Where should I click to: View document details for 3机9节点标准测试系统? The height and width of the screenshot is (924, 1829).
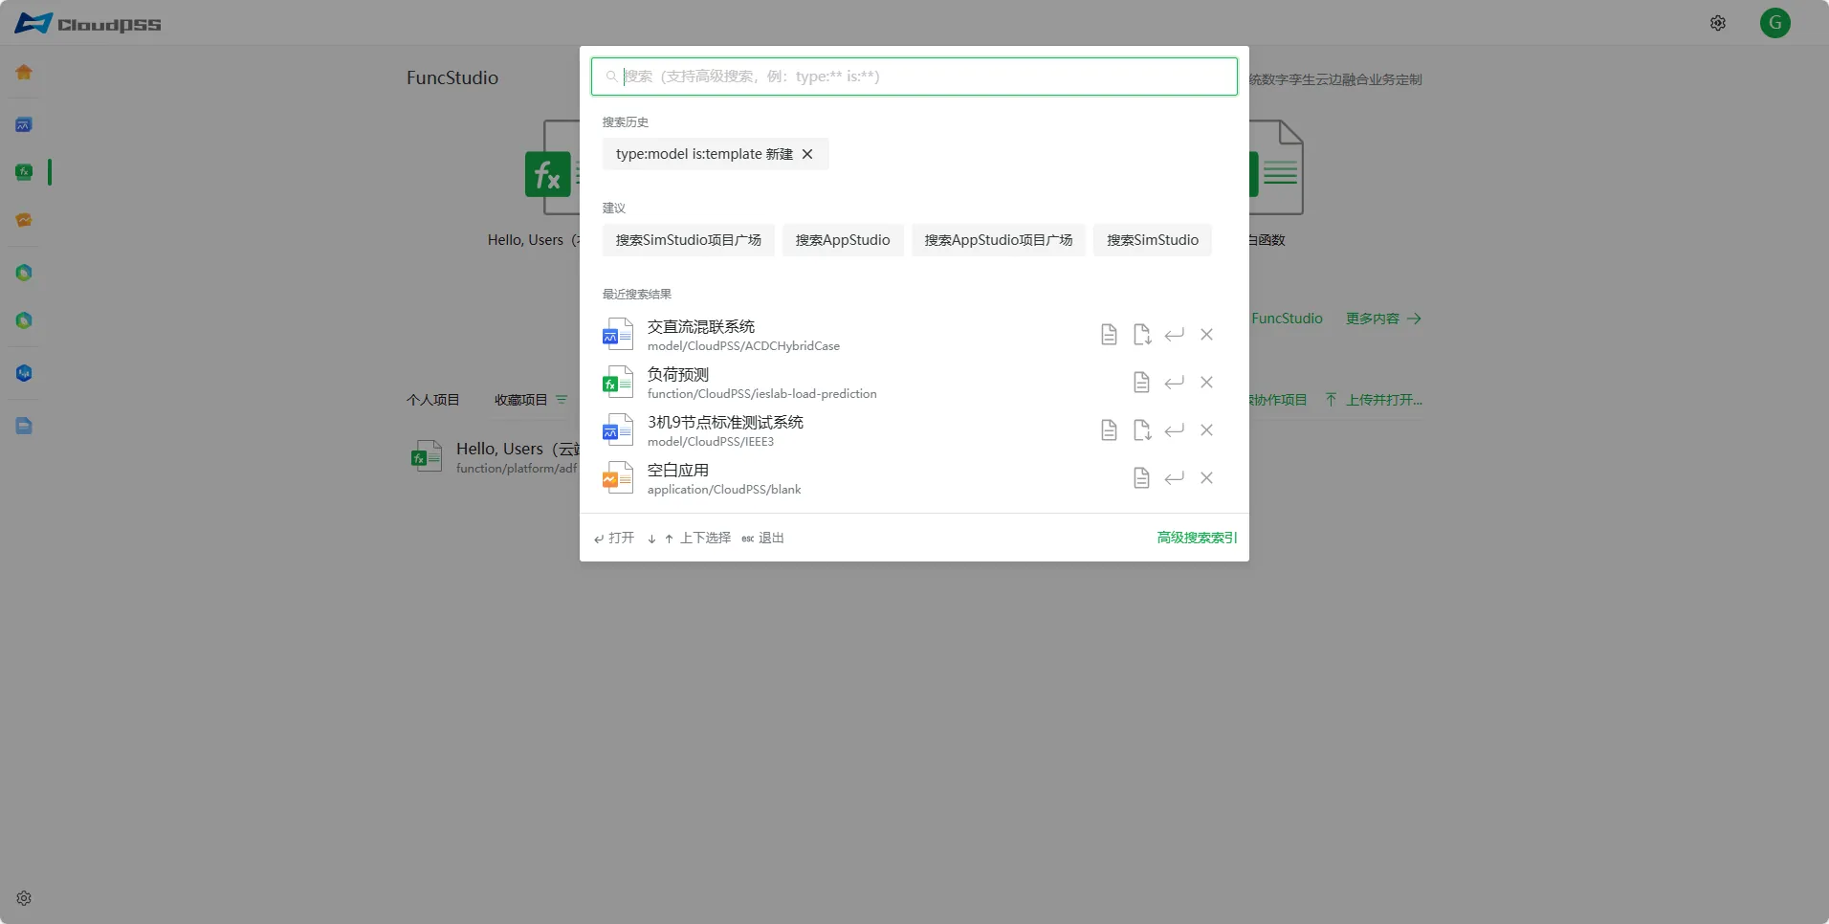click(x=1109, y=430)
